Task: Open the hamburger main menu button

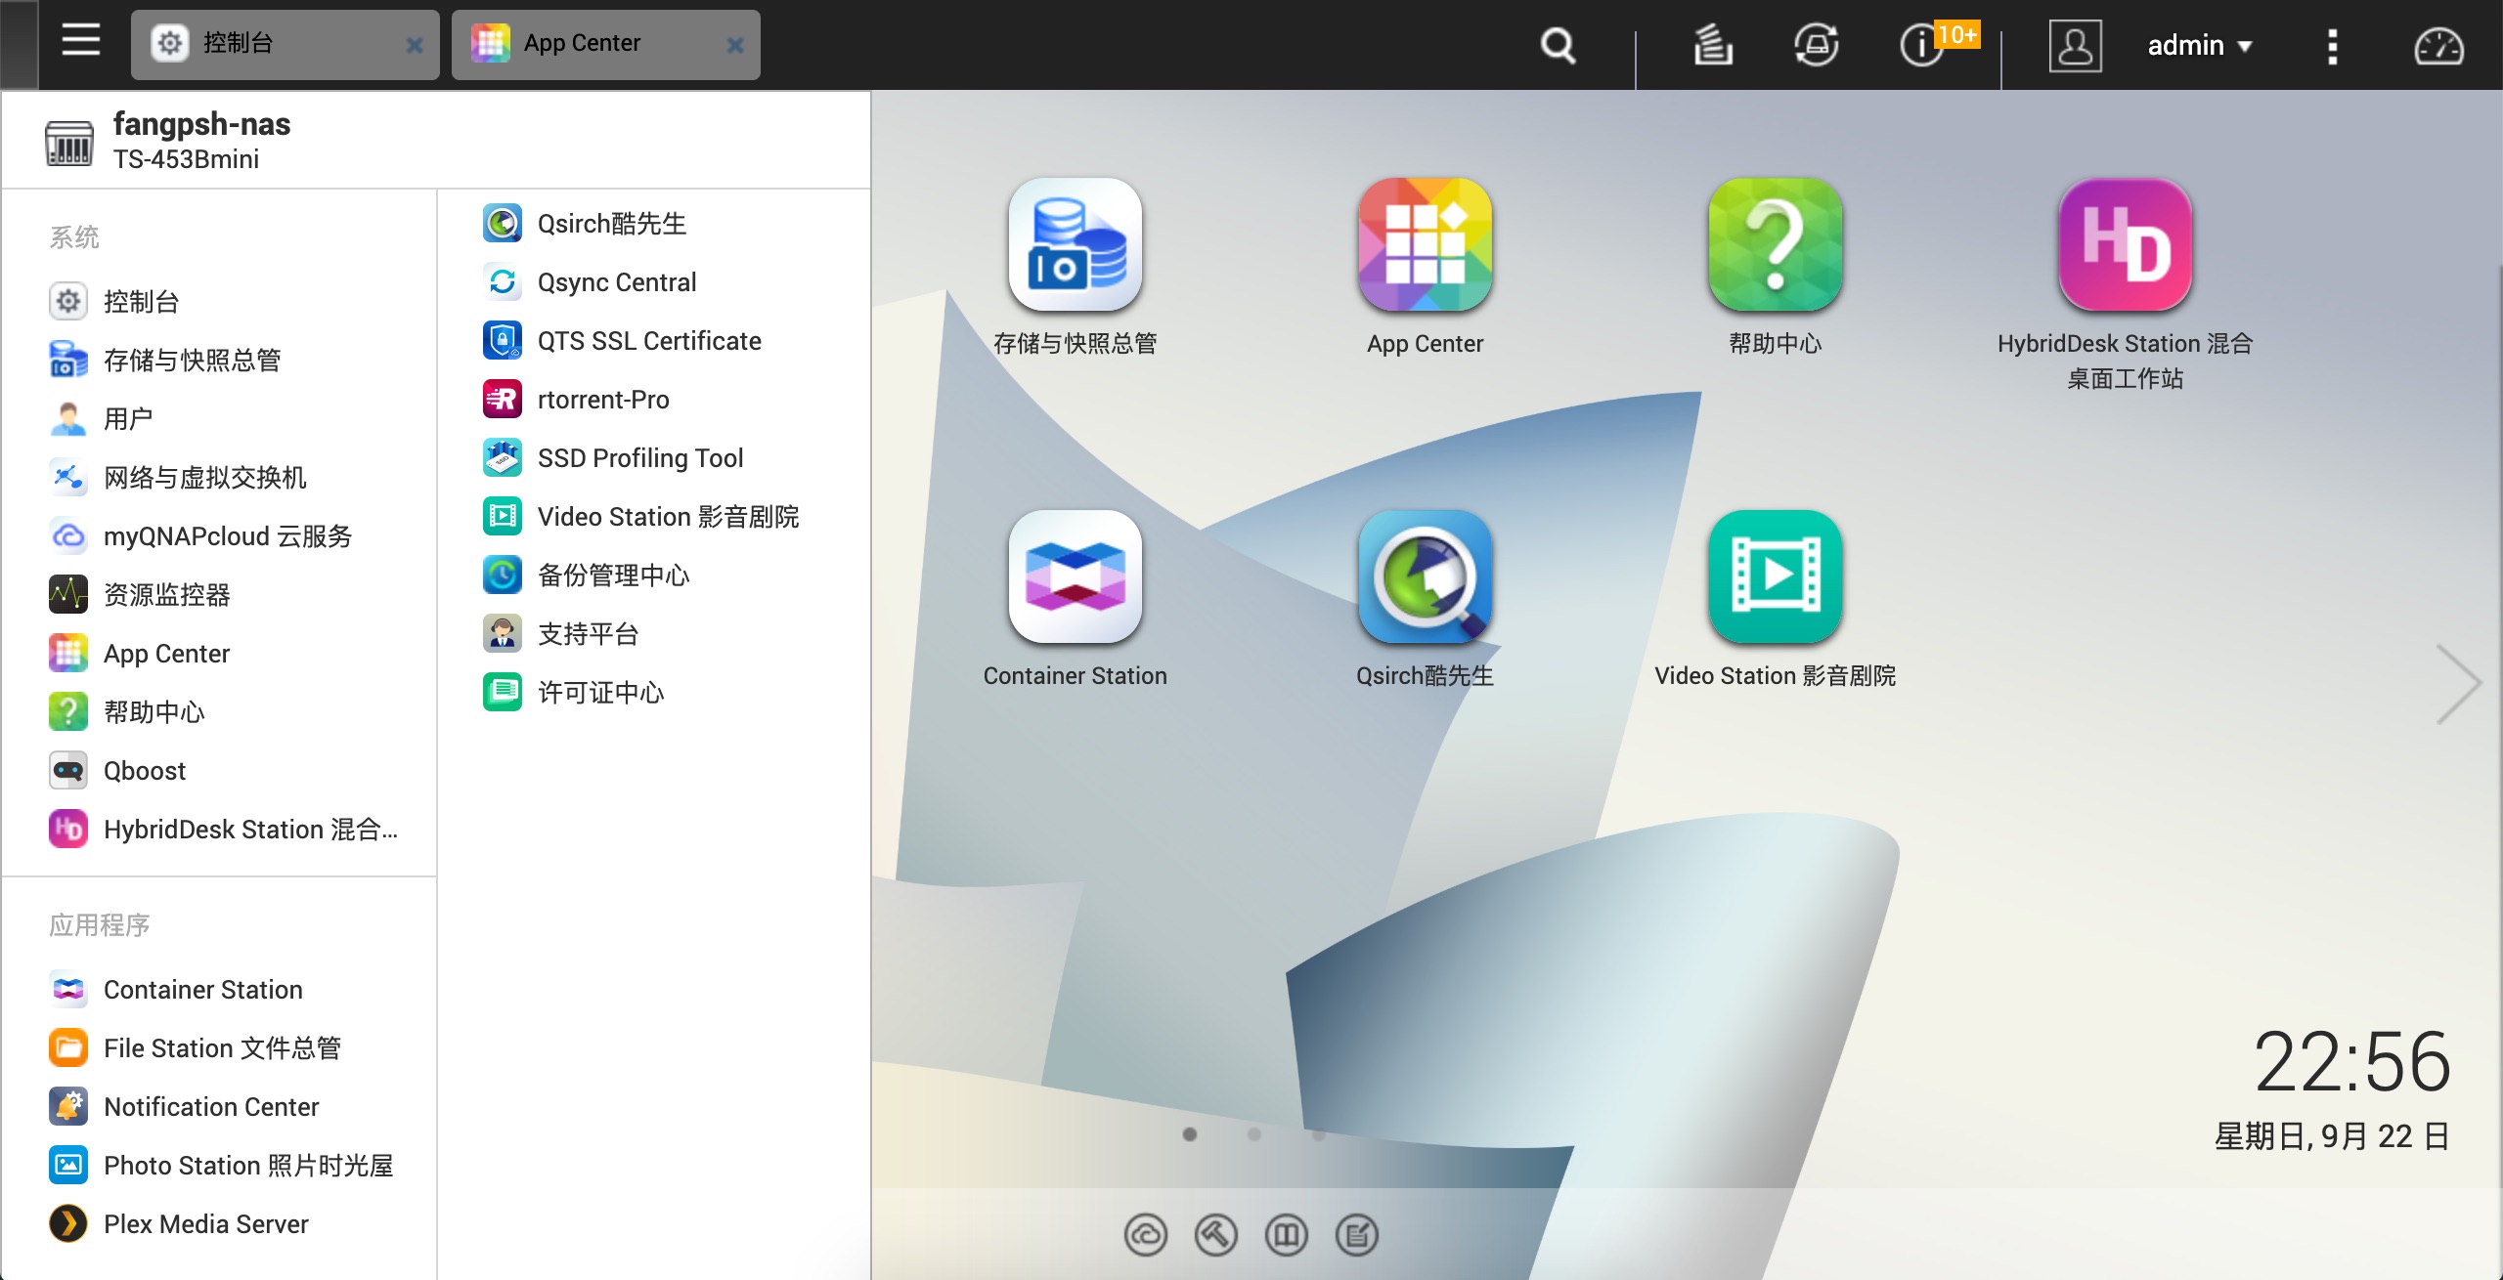Action: (x=80, y=41)
